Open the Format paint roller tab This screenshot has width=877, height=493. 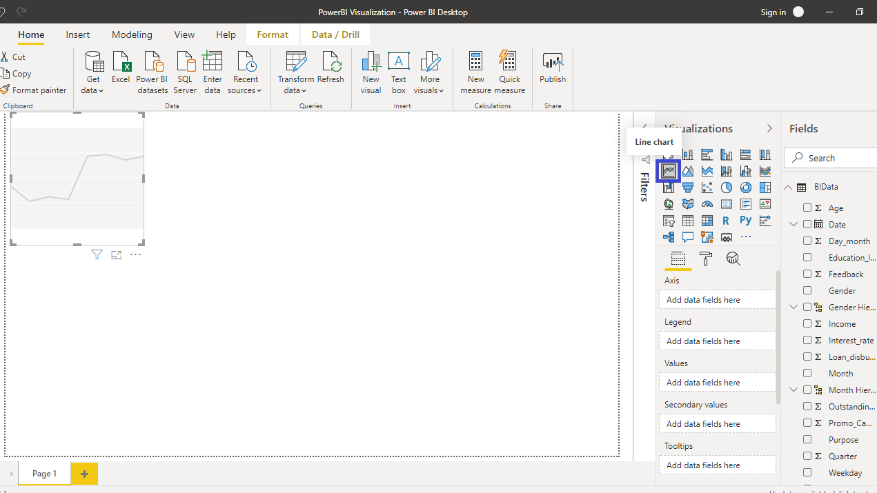coord(706,259)
